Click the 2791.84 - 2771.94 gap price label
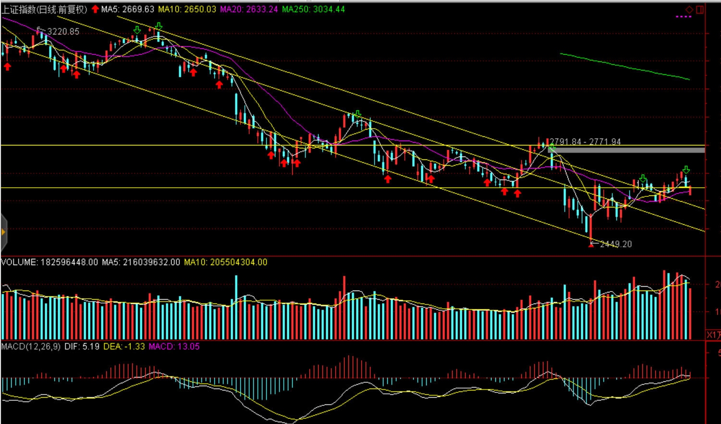 pos(585,142)
